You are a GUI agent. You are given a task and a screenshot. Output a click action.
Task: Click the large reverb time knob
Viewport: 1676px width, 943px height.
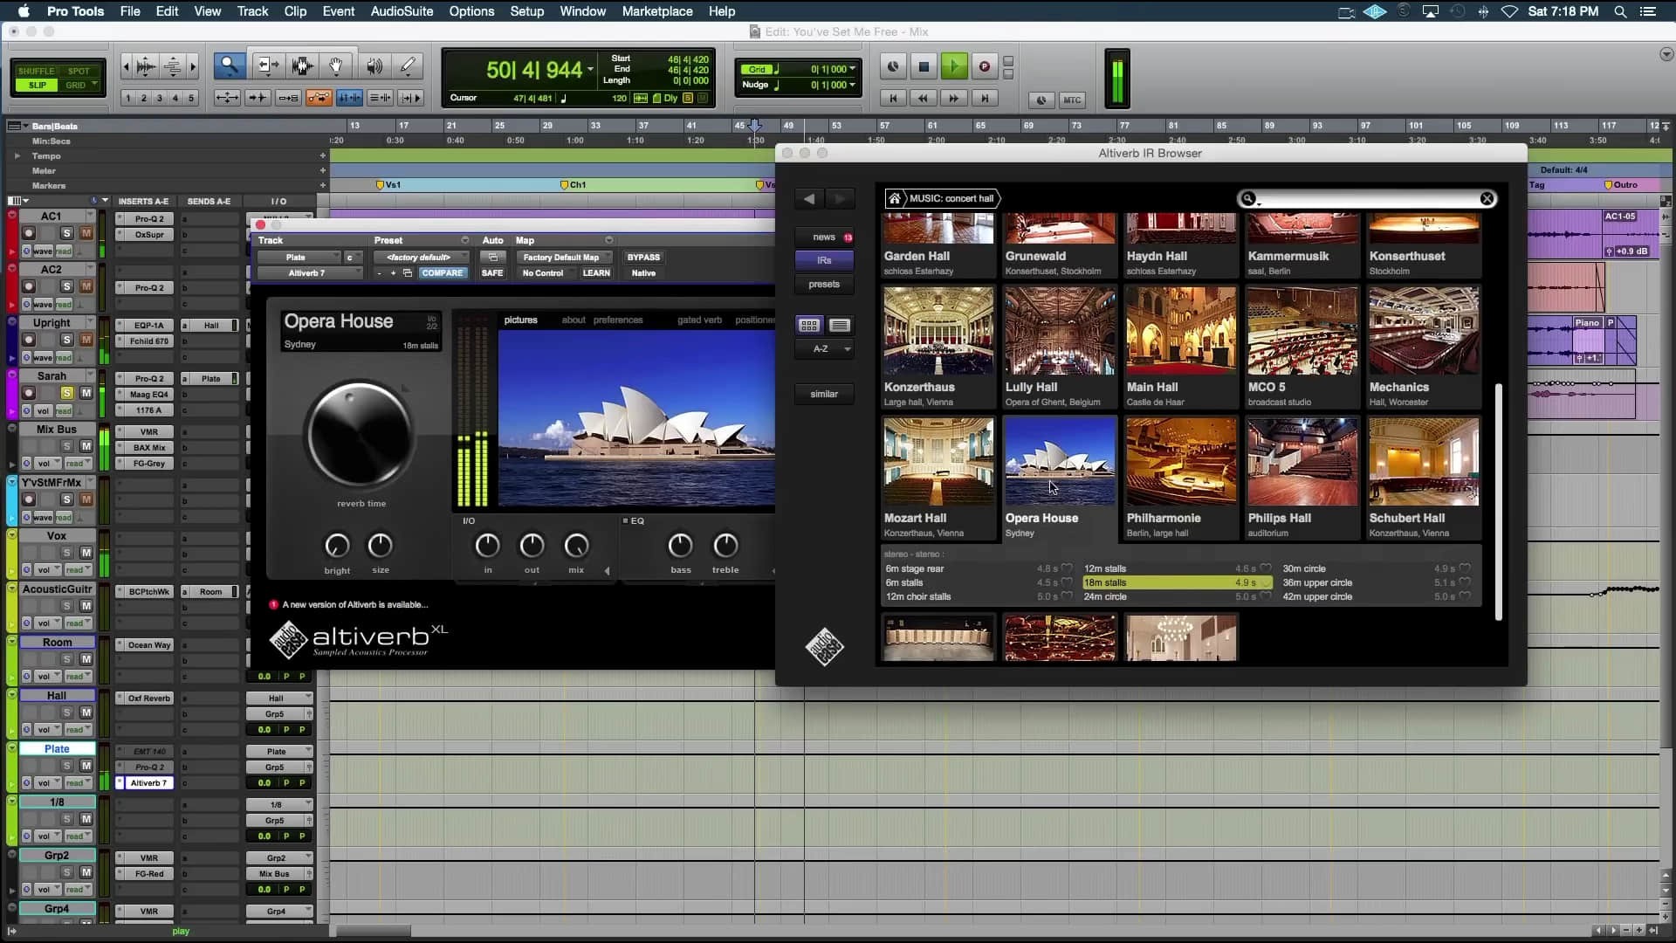360,434
